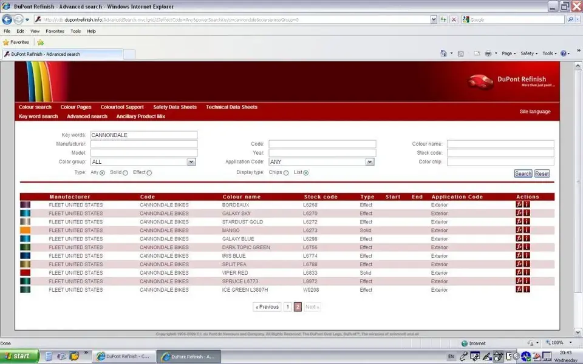This screenshot has height=364, width=583.
Task: Click the Key words input field
Action: point(144,135)
